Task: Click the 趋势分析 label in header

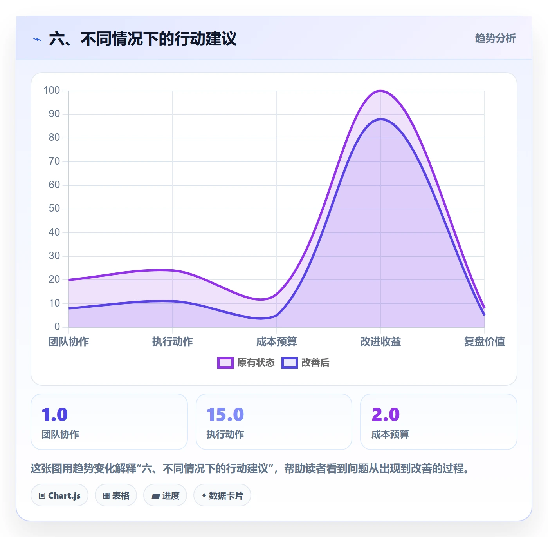Action: (x=495, y=38)
